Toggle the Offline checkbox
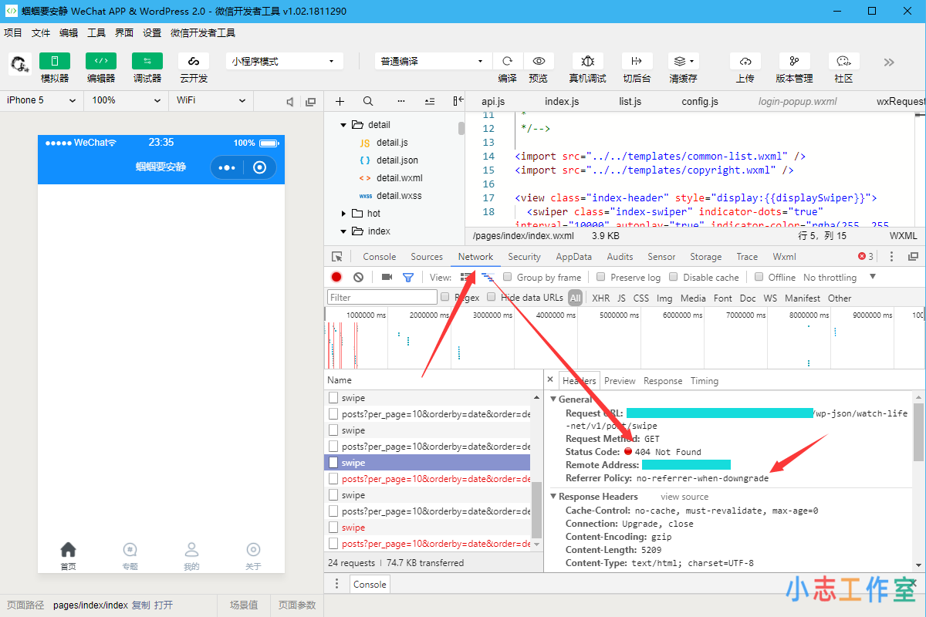 click(760, 277)
